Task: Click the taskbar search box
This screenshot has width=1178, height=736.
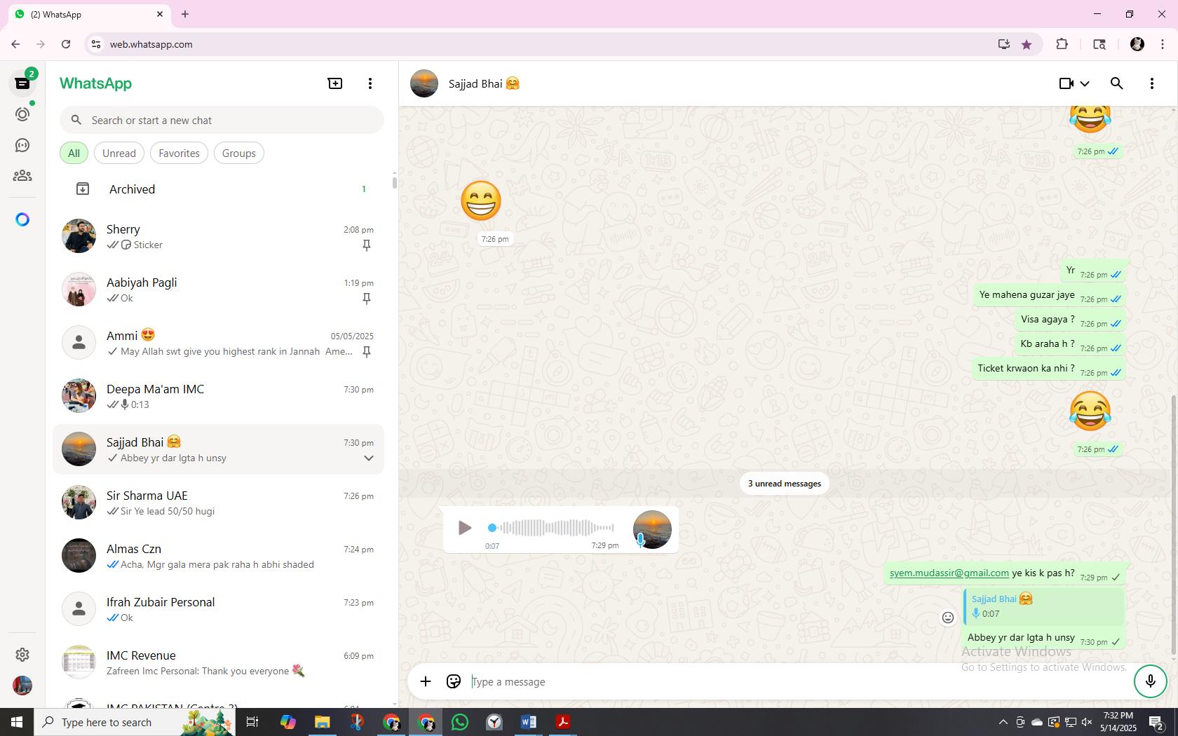Action: [x=135, y=722]
